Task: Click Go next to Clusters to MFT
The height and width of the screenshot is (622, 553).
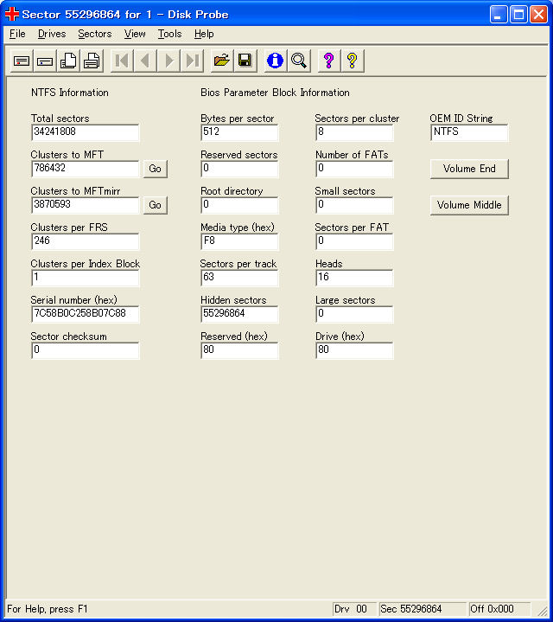Action: click(x=155, y=169)
